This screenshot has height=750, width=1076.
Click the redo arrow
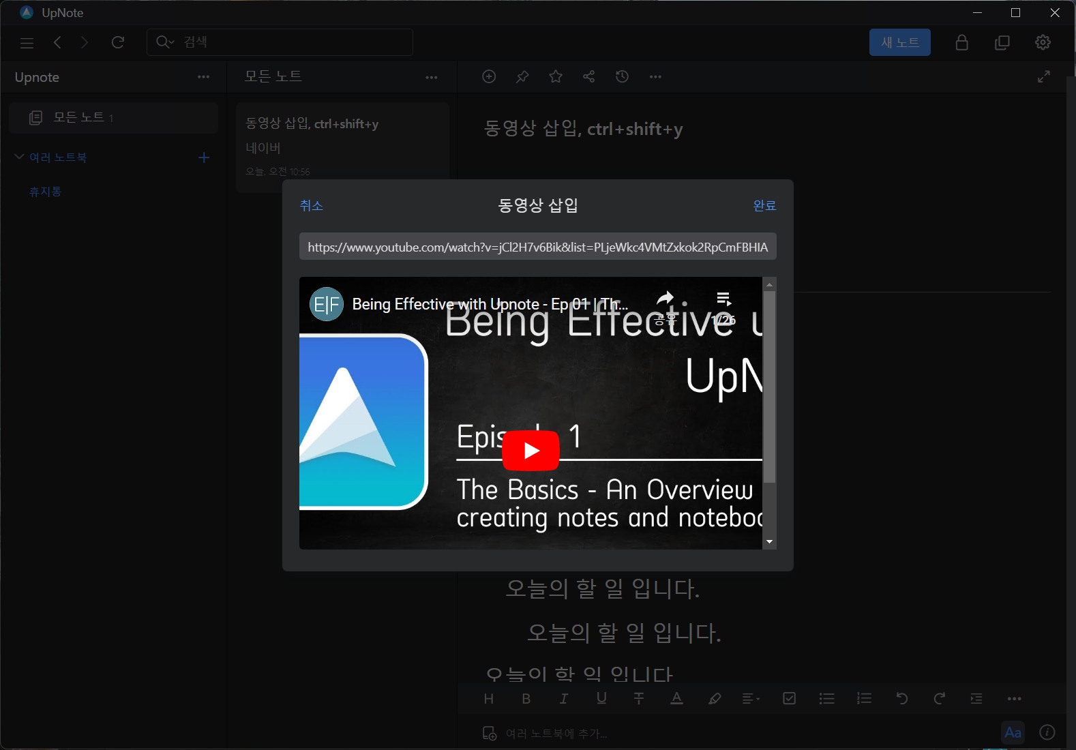[x=939, y=698]
